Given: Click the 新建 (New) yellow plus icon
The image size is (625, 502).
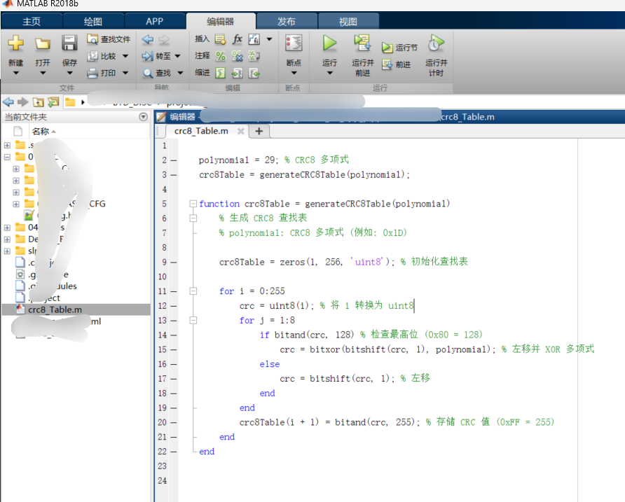Looking at the screenshot, I should pyautogui.click(x=15, y=43).
